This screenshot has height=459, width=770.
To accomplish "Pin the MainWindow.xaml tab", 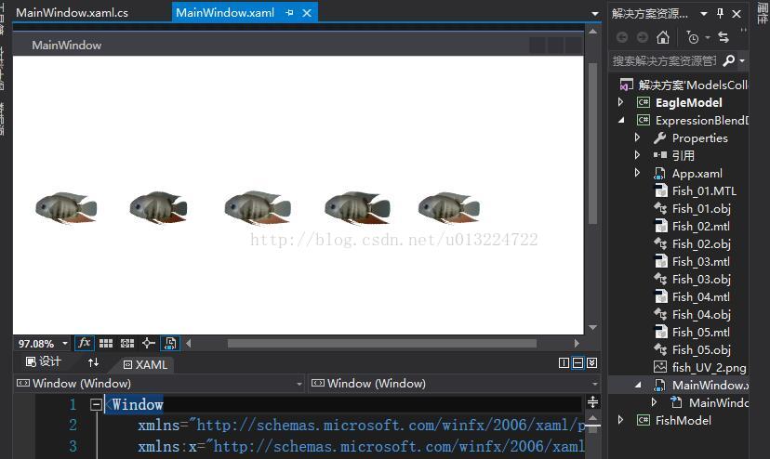I will tap(290, 13).
